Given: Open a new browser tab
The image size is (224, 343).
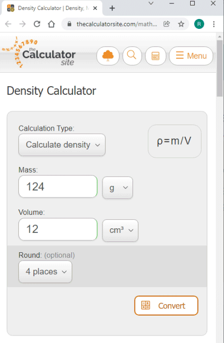Looking at the screenshot, I should click(112, 8).
